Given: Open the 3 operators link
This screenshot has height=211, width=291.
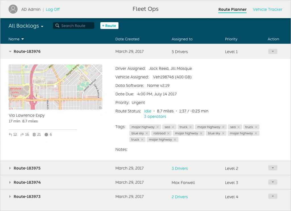Looking at the screenshot, I should click(155, 116).
